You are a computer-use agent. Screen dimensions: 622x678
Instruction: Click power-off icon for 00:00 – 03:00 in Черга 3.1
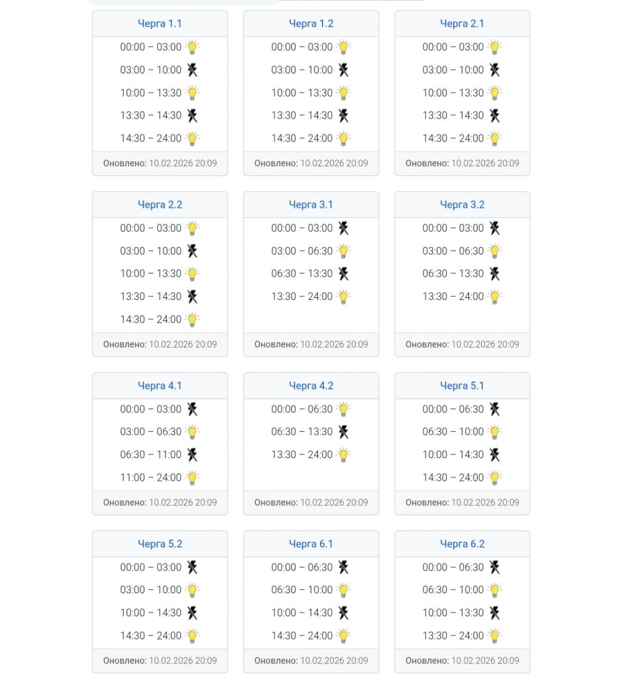pos(343,228)
